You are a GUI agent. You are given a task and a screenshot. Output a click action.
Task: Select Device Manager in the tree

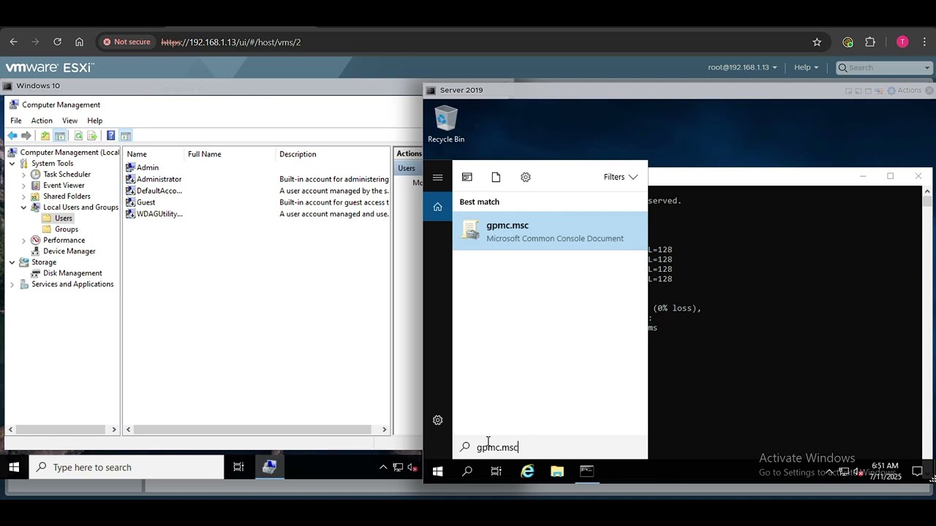coord(62,251)
